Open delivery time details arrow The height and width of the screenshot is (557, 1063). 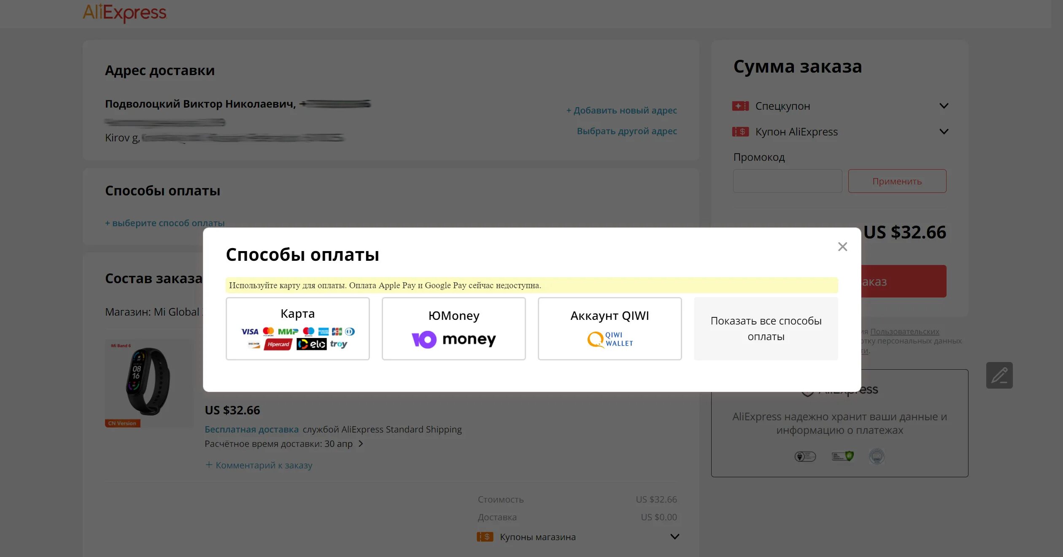point(361,443)
